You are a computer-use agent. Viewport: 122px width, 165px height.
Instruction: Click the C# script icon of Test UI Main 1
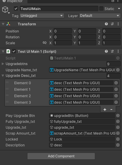click(x=8, y=52)
